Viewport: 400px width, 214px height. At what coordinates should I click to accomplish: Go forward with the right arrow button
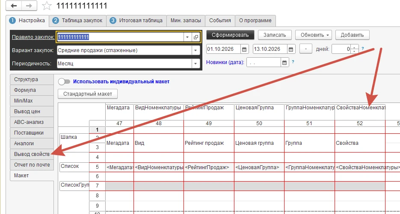coord(29,6)
